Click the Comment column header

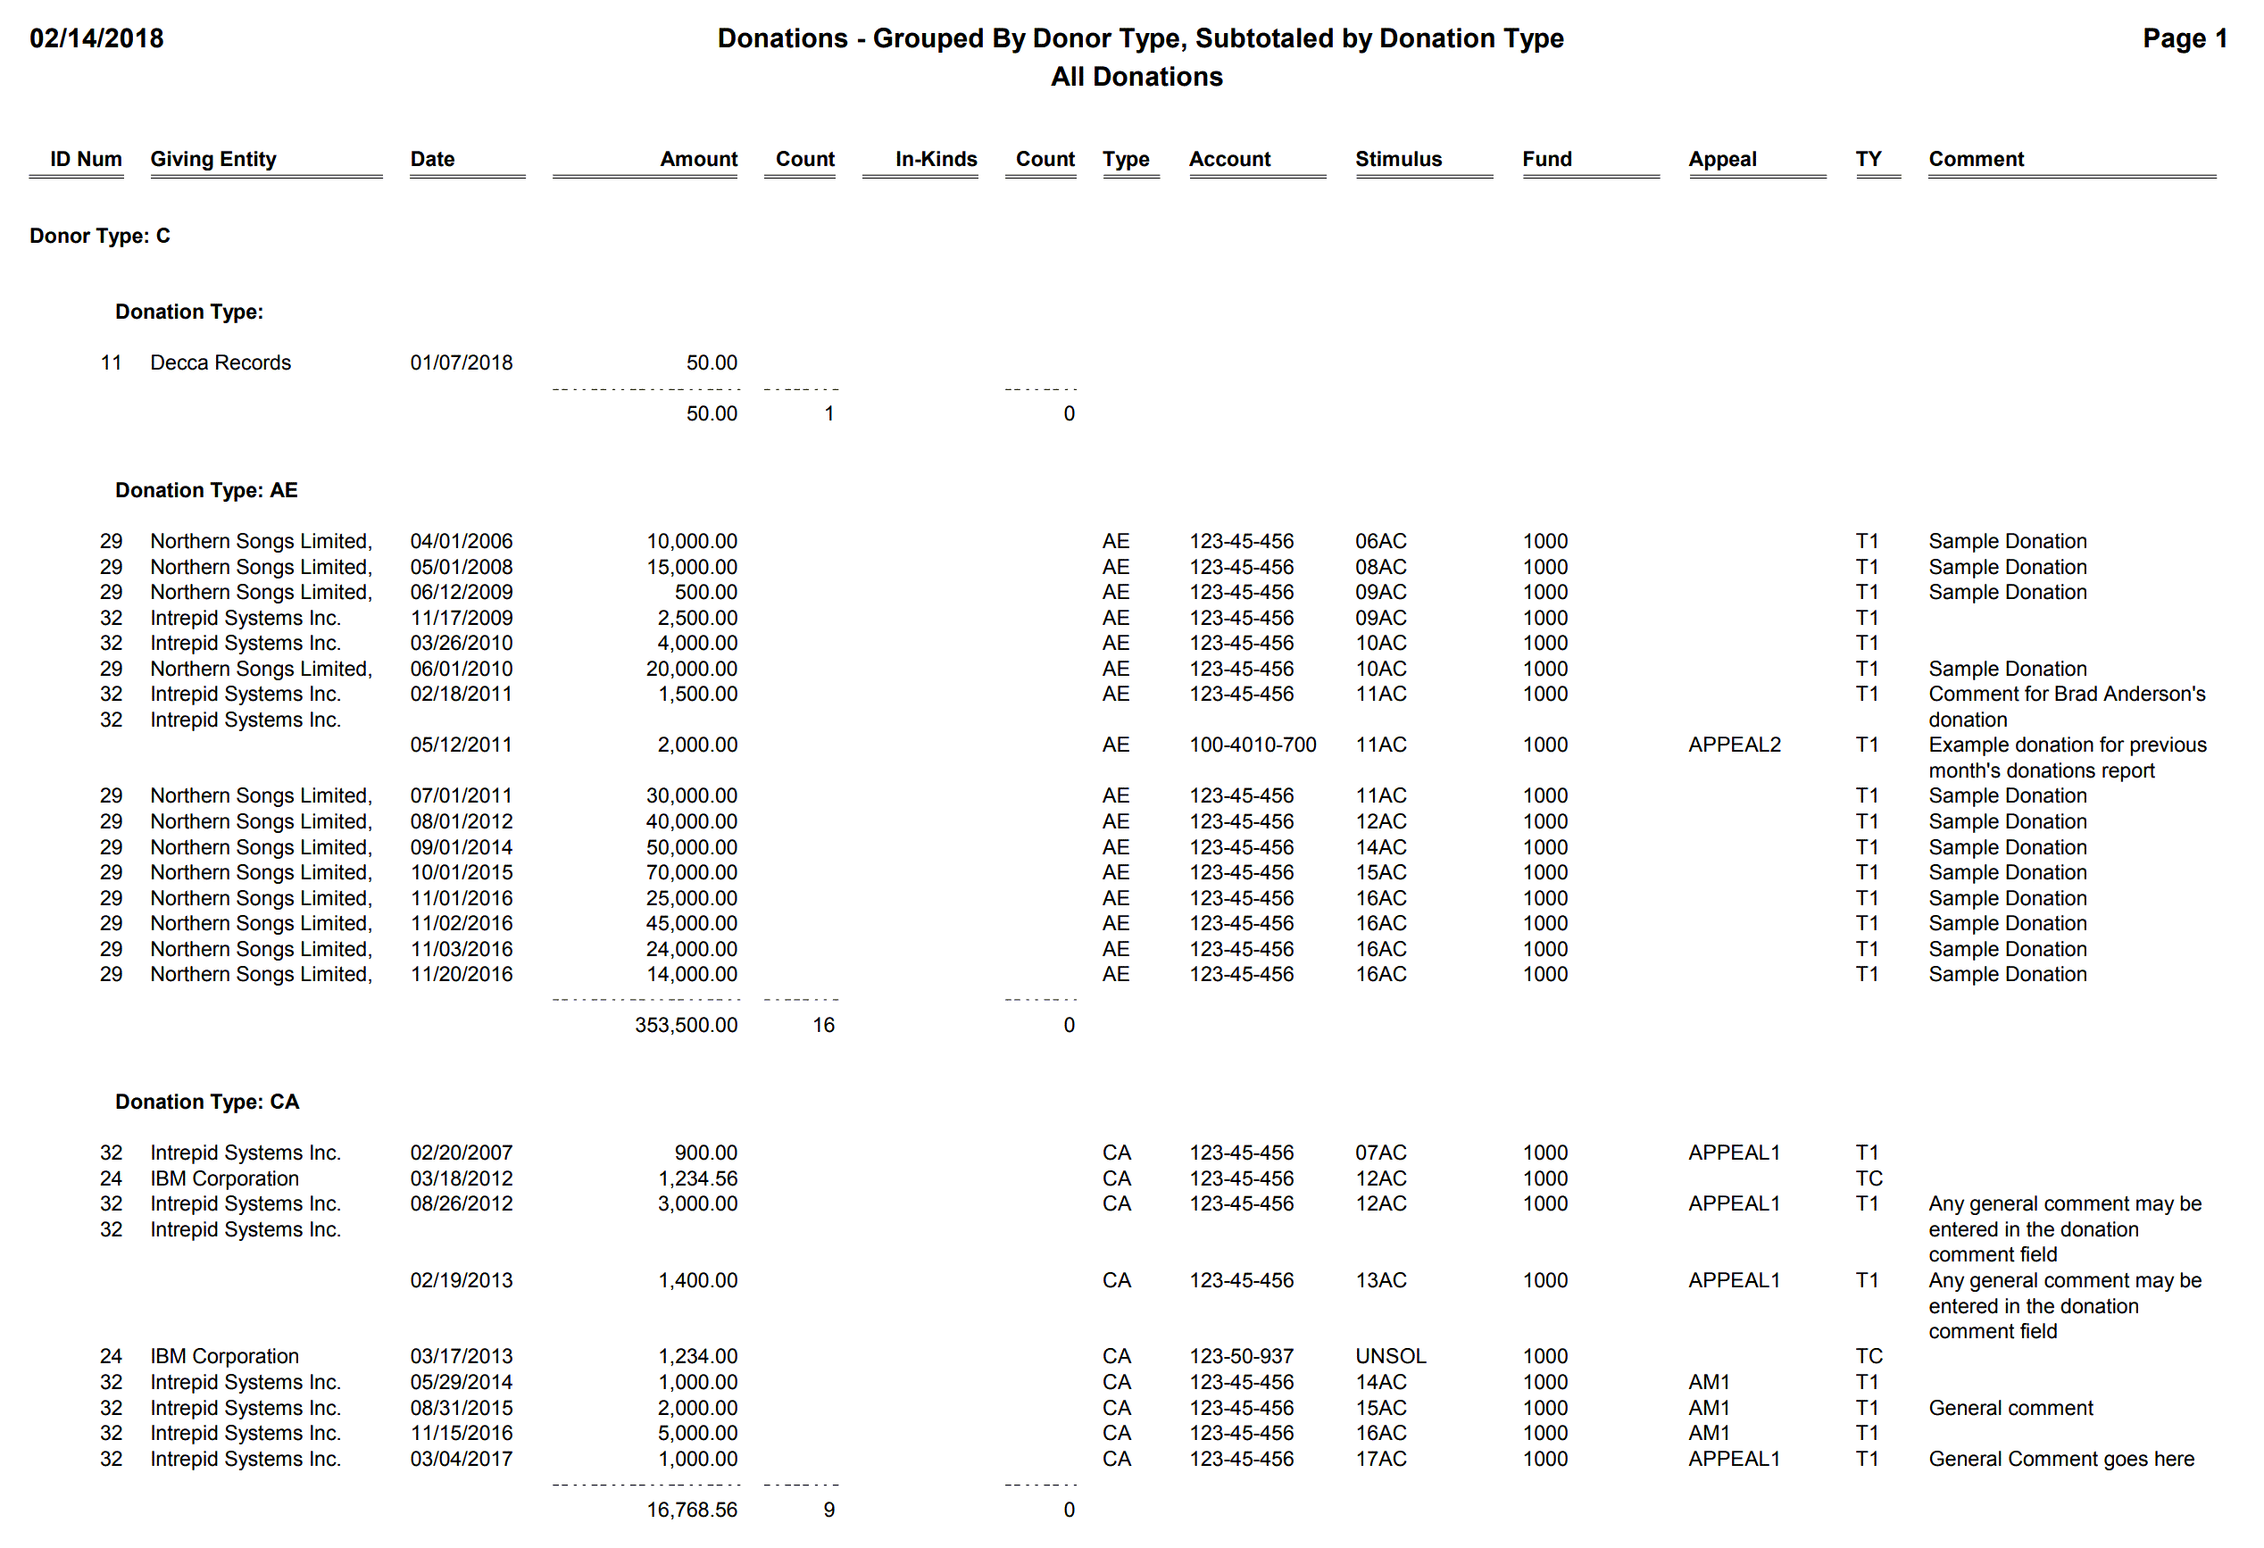coord(1976,159)
